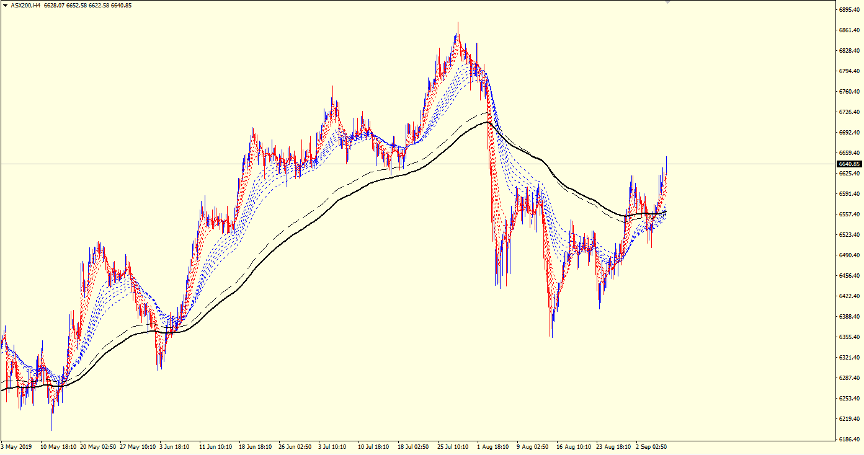This screenshot has width=864, height=455.
Task: Select the chart shift triangle marker at top
Action: [667, 3]
